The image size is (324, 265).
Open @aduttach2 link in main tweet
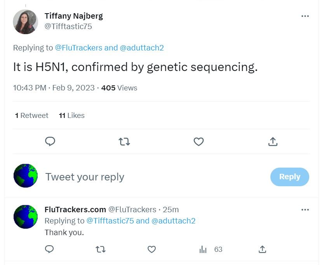pos(142,48)
